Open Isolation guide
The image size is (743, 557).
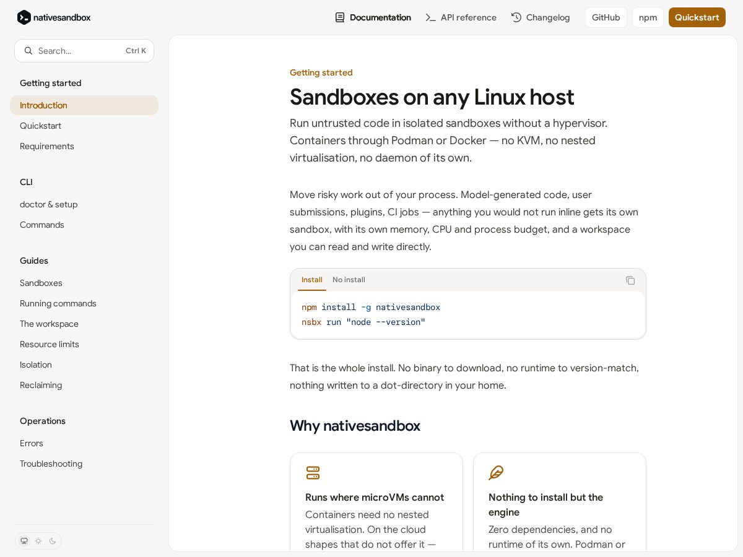point(84,365)
